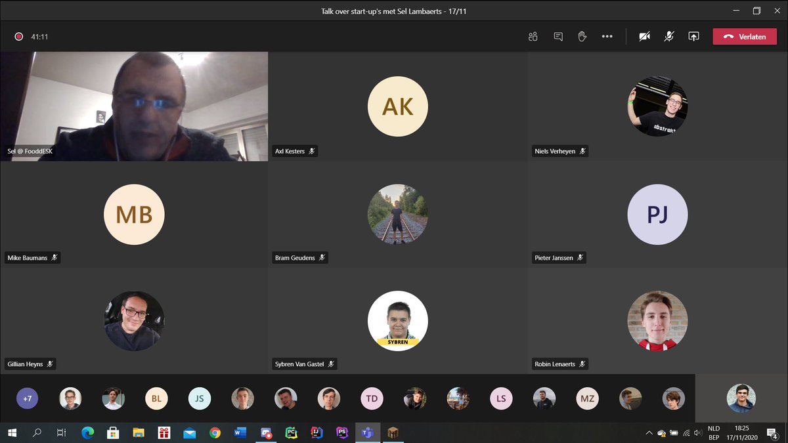Open the More actions ellipsis menu

point(607,37)
